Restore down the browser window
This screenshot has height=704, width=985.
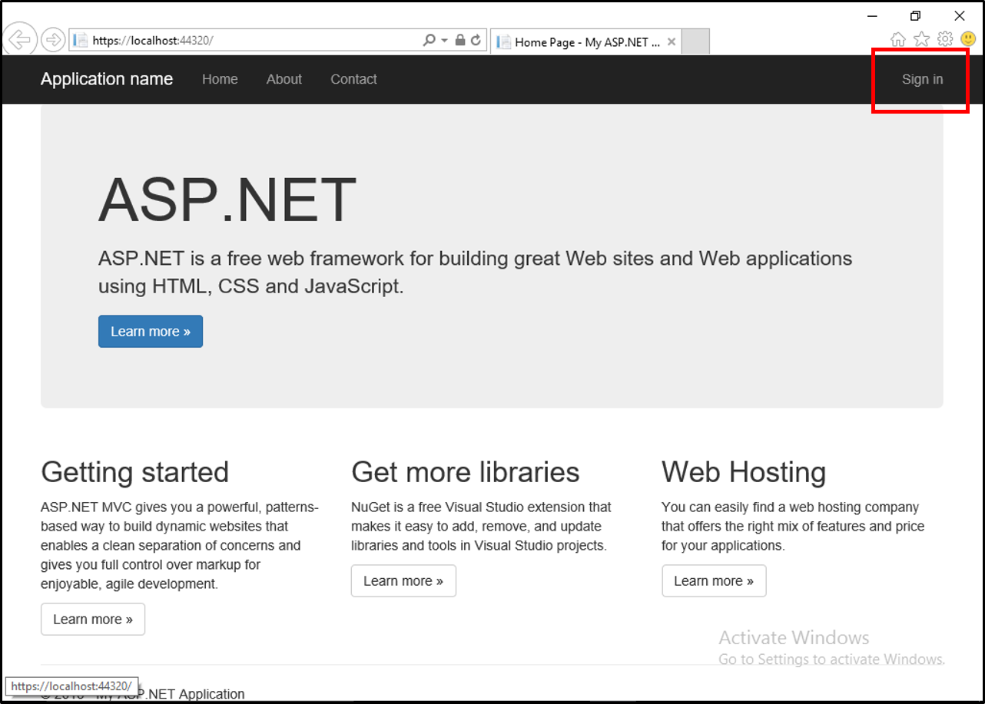[915, 15]
